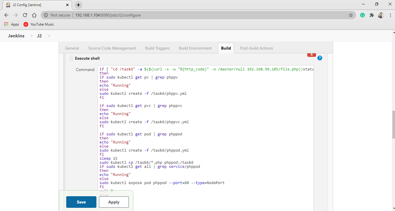
Task: Switch to the Post-build Actions tab
Action: tap(256, 48)
